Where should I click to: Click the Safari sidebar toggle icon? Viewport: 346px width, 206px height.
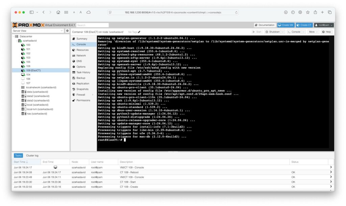click(x=31, y=12)
